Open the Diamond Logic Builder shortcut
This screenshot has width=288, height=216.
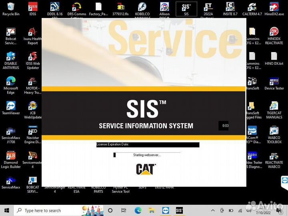[x=11, y=160]
